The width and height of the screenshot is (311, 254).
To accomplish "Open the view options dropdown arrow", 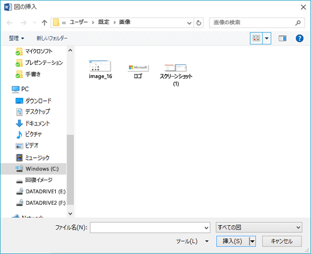I will (267, 38).
